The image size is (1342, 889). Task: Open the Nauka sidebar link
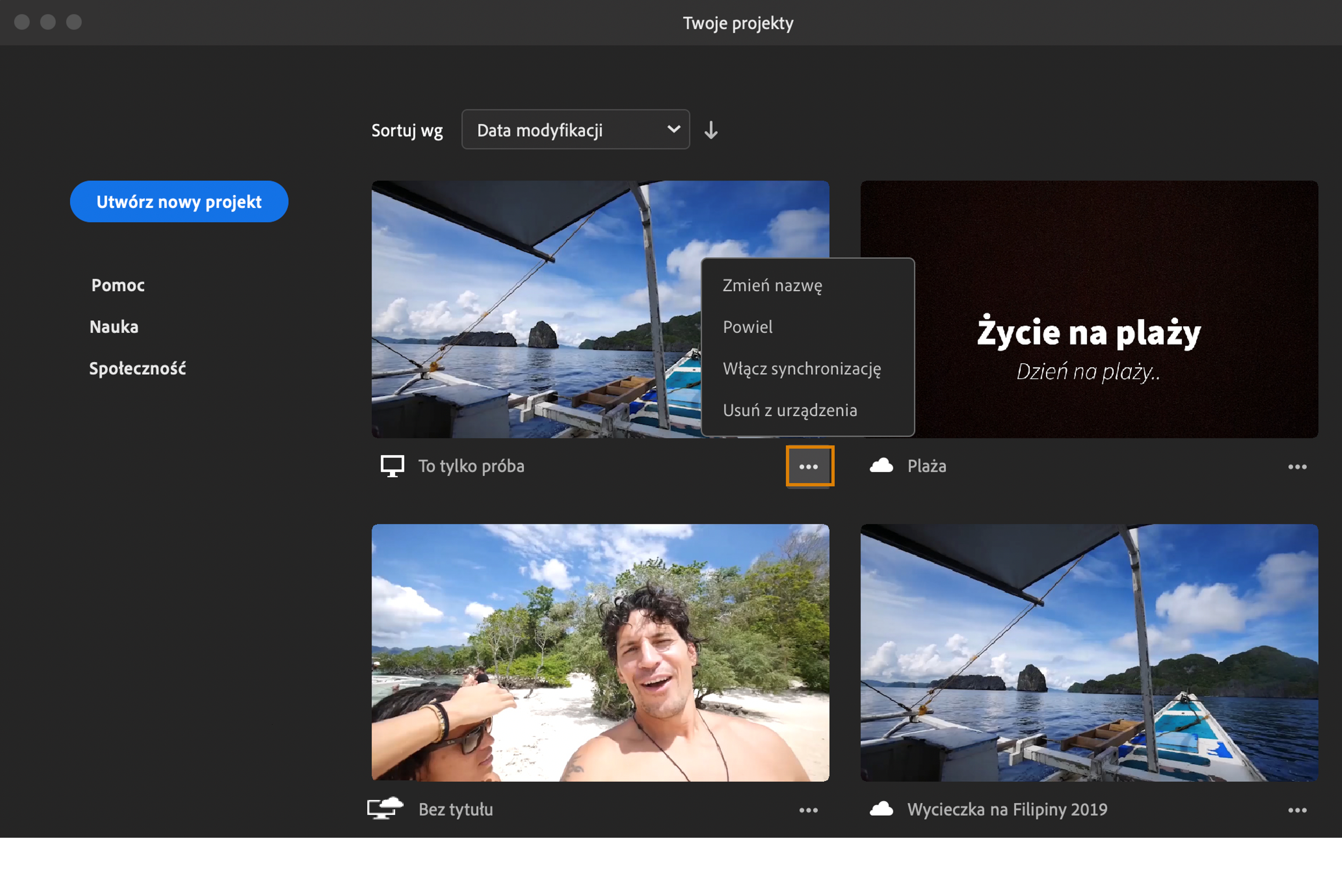pyautogui.click(x=114, y=327)
